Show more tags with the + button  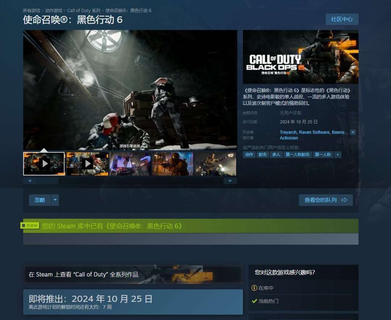(x=337, y=155)
